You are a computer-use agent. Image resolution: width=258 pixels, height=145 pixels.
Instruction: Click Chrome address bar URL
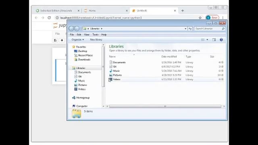tap(101, 18)
